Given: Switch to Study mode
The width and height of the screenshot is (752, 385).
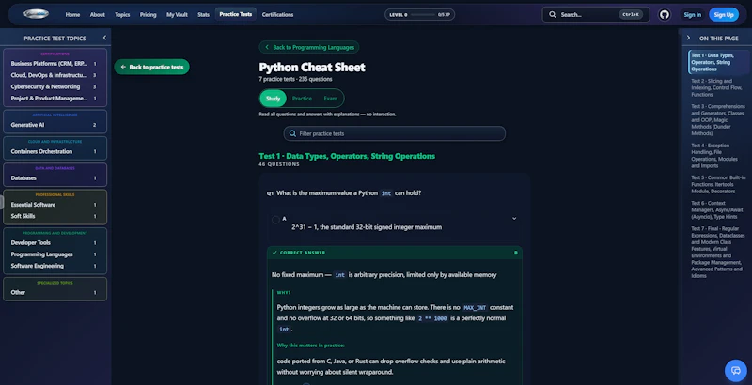Looking at the screenshot, I should point(273,99).
